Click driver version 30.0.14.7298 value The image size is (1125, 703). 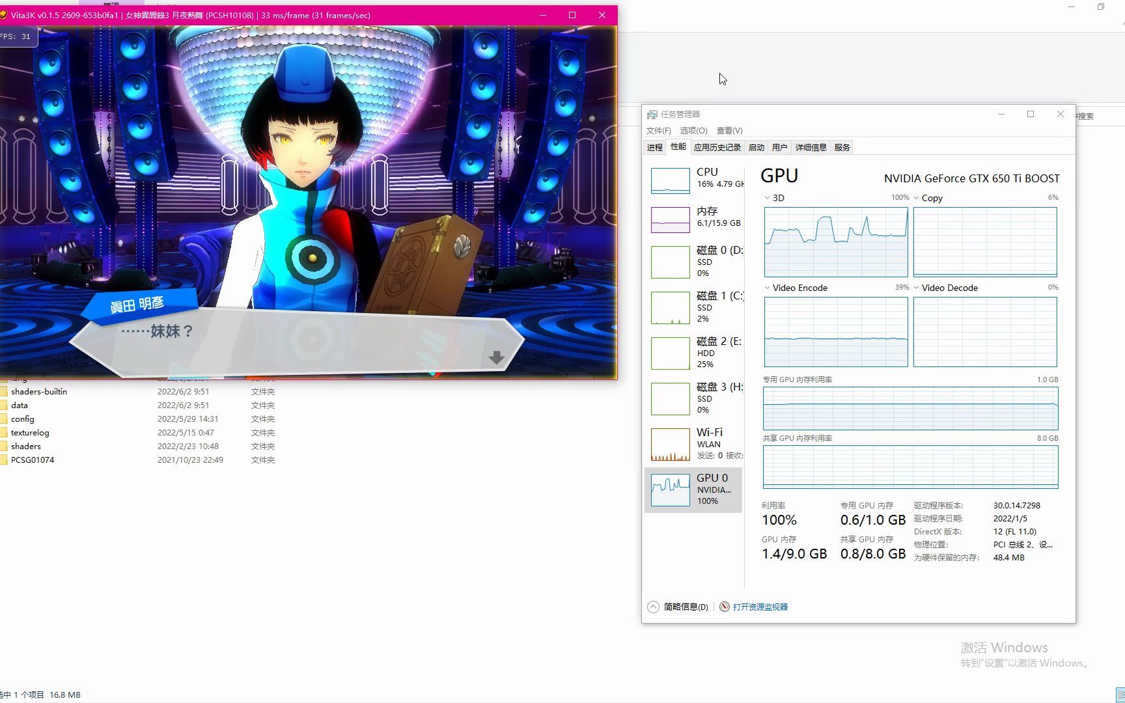point(1016,506)
